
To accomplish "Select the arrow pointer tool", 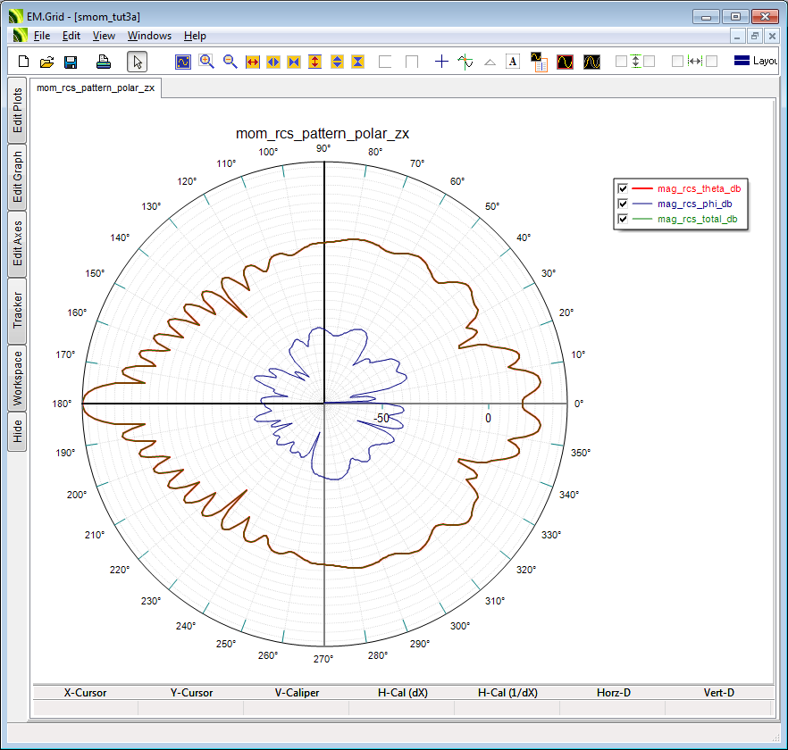I will click(x=137, y=62).
